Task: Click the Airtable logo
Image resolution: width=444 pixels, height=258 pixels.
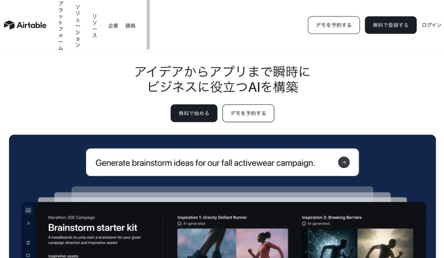Action: click(x=25, y=25)
